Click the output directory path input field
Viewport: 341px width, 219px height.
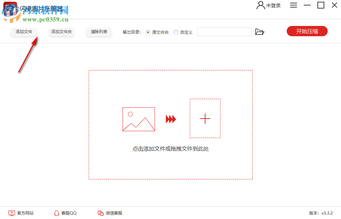[224, 31]
